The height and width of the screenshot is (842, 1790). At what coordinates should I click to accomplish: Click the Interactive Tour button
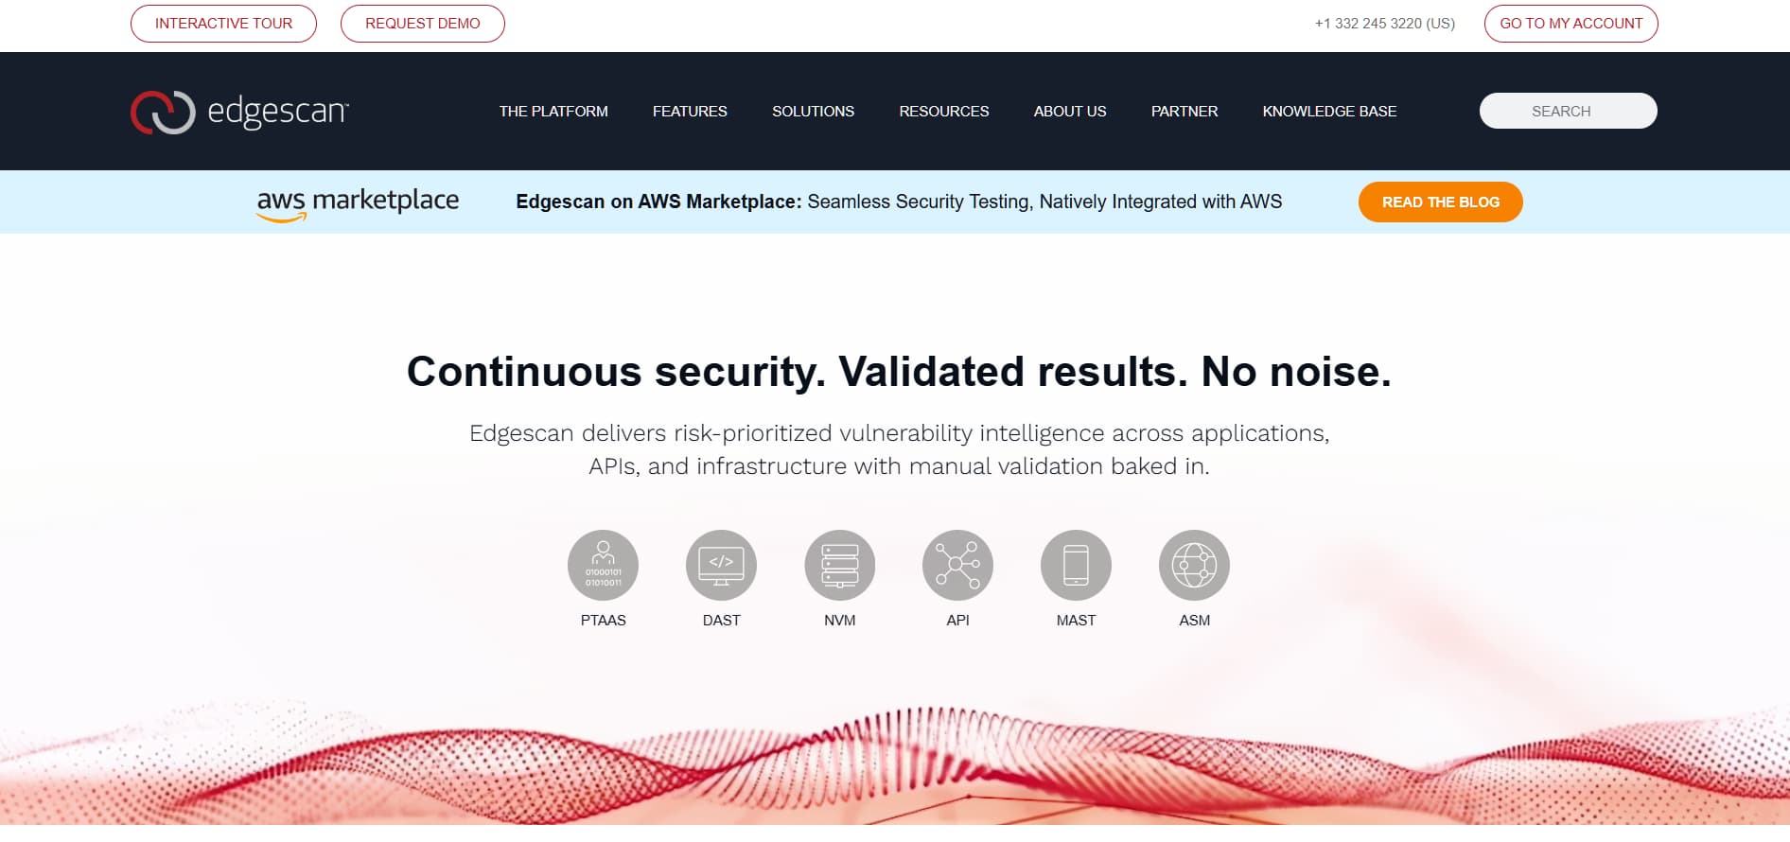coord(223,24)
